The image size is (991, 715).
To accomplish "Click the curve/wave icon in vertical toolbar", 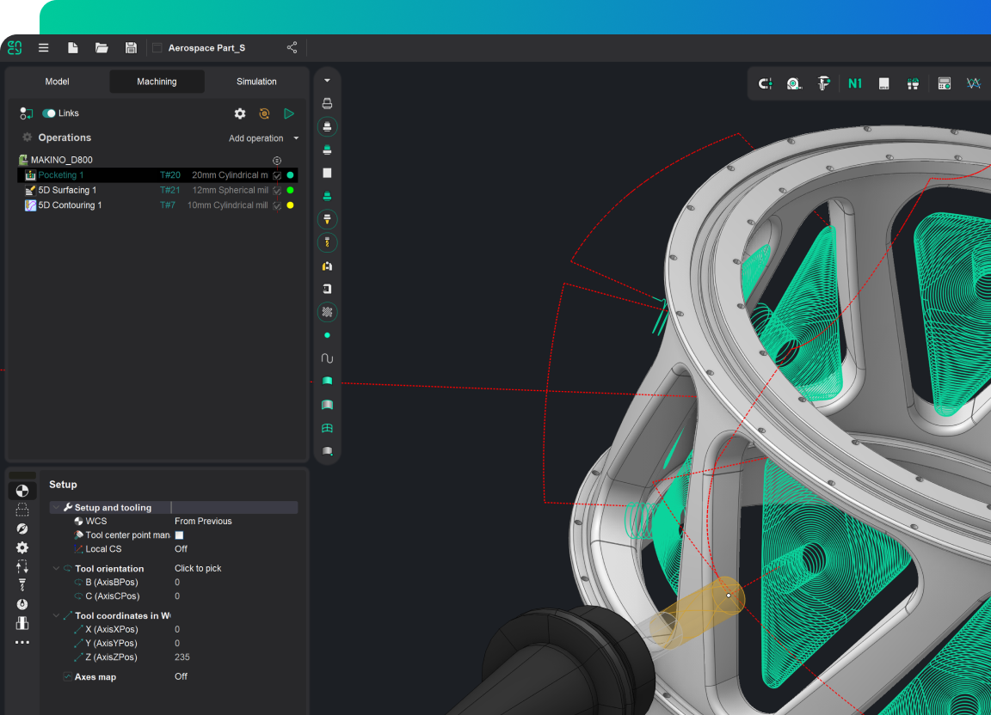I will pos(327,358).
